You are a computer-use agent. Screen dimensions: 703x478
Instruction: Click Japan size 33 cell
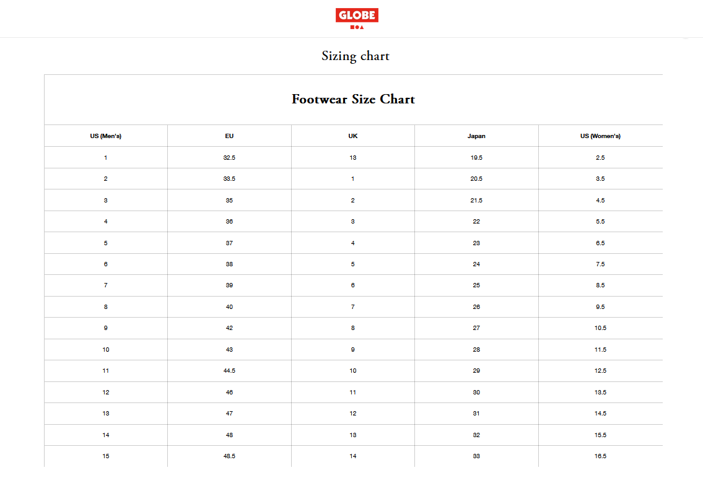pos(476,456)
